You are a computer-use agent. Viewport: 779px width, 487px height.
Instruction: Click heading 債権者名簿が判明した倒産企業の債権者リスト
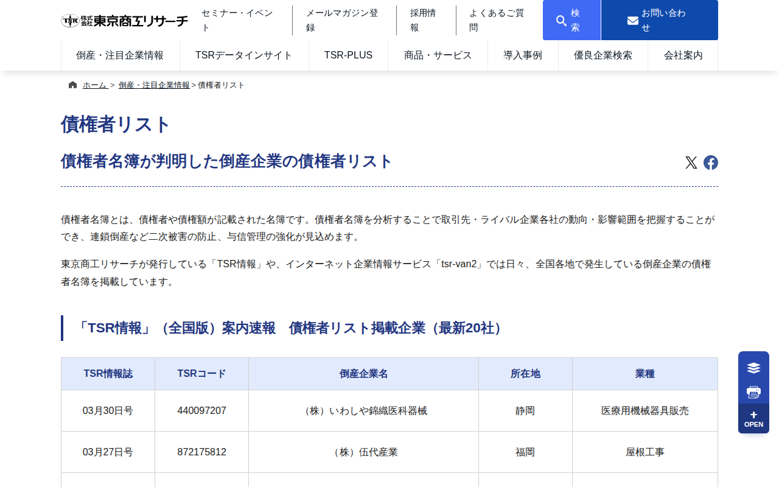pyautogui.click(x=227, y=161)
